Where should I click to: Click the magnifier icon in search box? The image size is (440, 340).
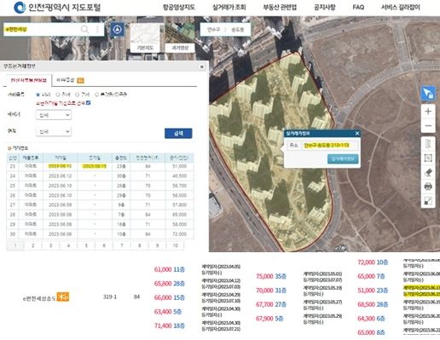[x=84, y=29]
